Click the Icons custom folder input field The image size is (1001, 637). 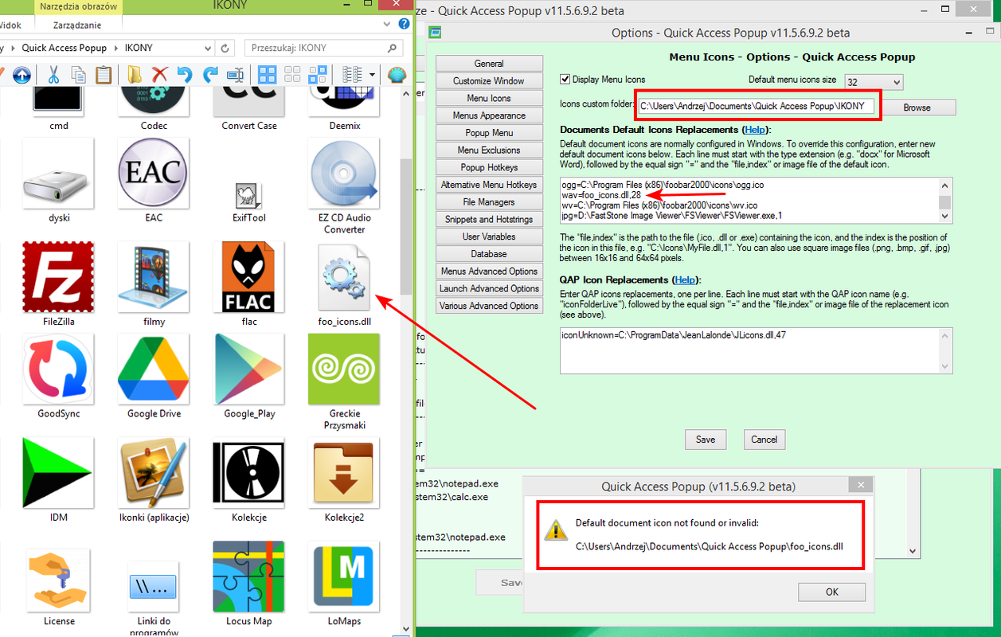756,106
